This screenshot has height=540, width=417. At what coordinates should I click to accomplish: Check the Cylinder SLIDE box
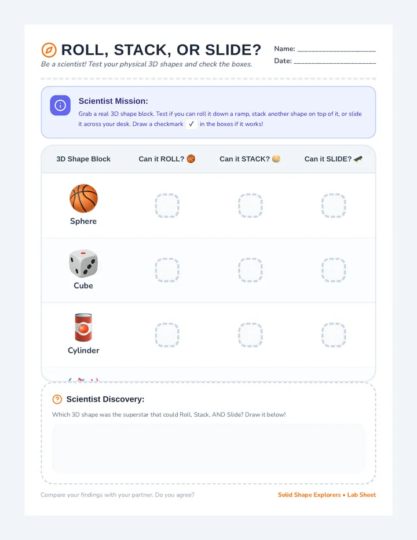tap(334, 335)
